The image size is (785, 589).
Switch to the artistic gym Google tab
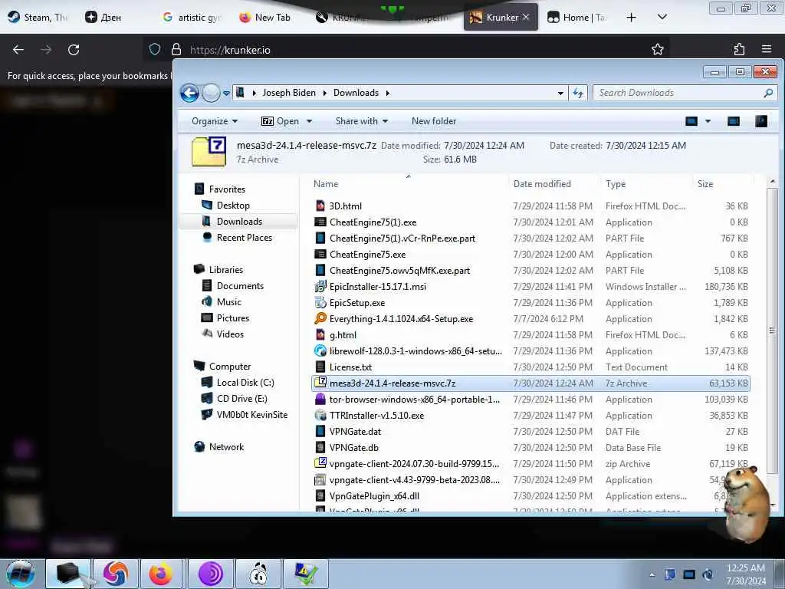[x=192, y=18]
